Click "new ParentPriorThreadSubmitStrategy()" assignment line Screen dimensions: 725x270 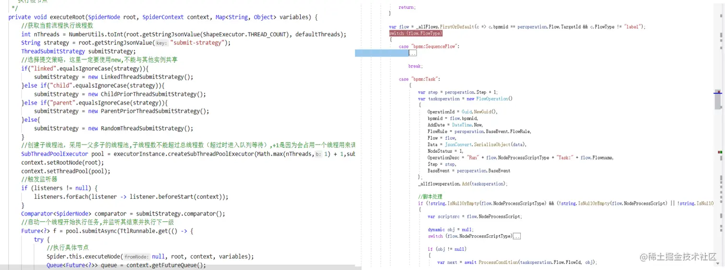[x=122, y=111]
